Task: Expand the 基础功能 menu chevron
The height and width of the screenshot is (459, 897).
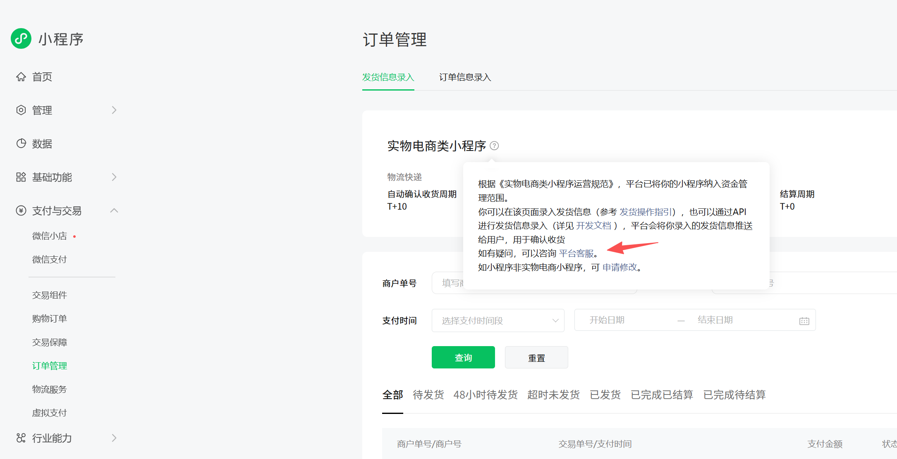Action: click(x=114, y=177)
